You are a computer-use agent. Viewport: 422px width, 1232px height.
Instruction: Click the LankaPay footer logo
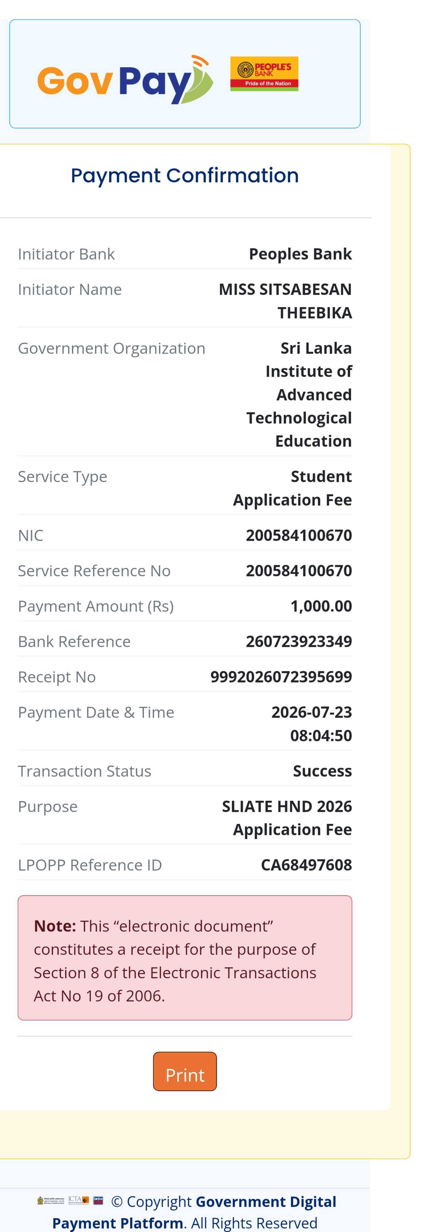(98, 1201)
